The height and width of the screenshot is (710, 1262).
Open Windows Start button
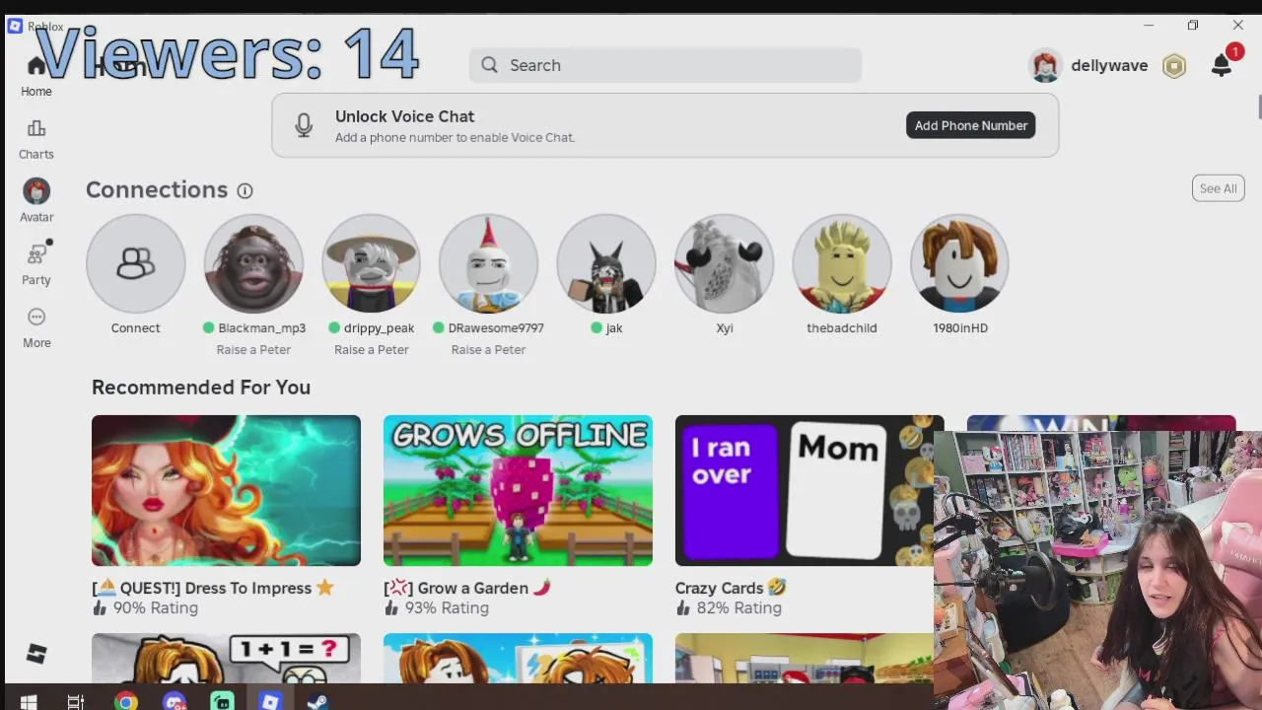(28, 702)
